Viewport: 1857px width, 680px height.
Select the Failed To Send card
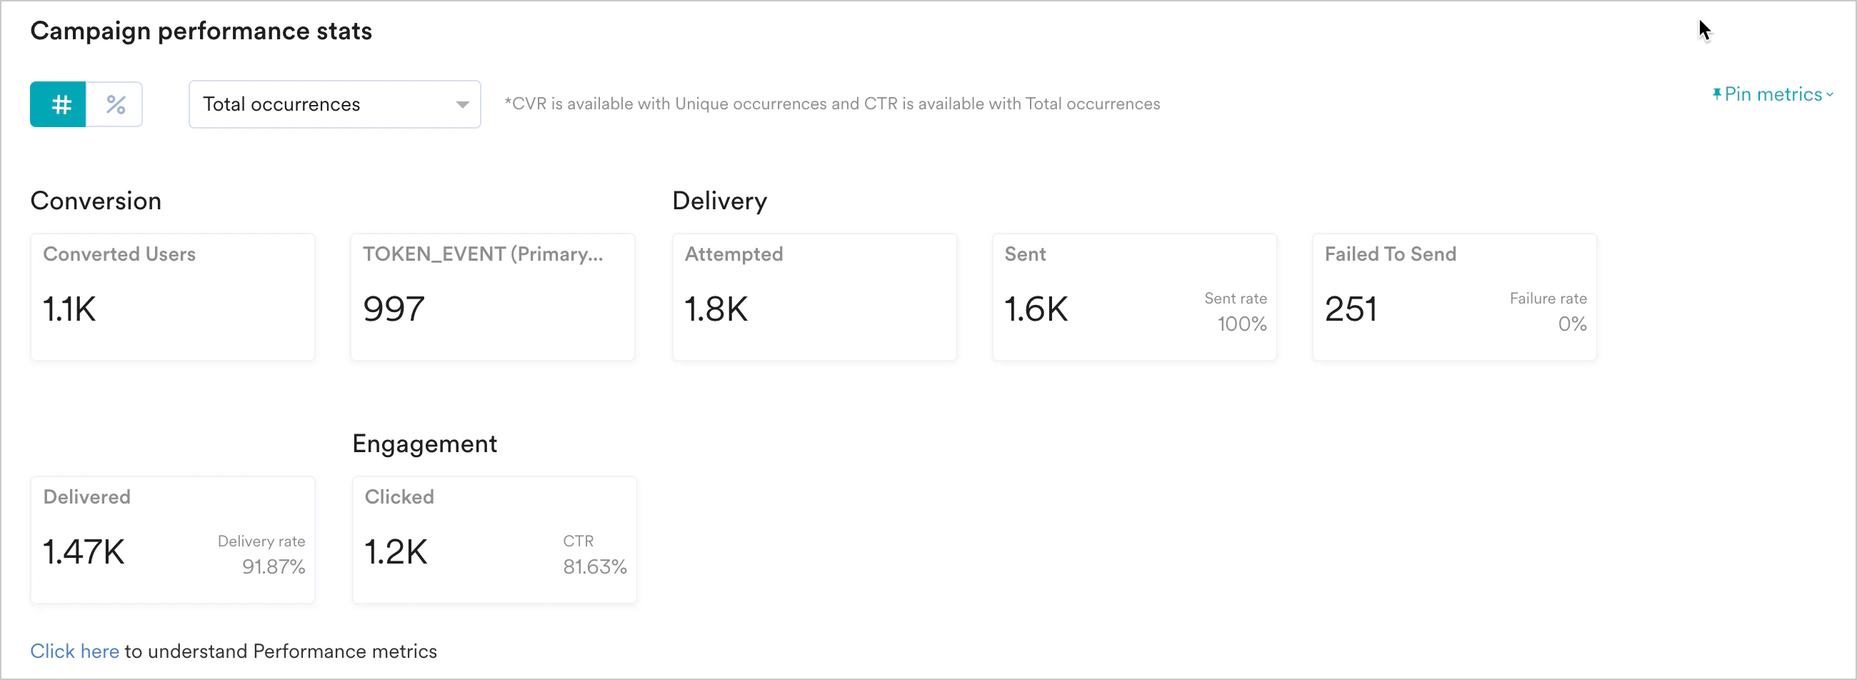point(1454,297)
